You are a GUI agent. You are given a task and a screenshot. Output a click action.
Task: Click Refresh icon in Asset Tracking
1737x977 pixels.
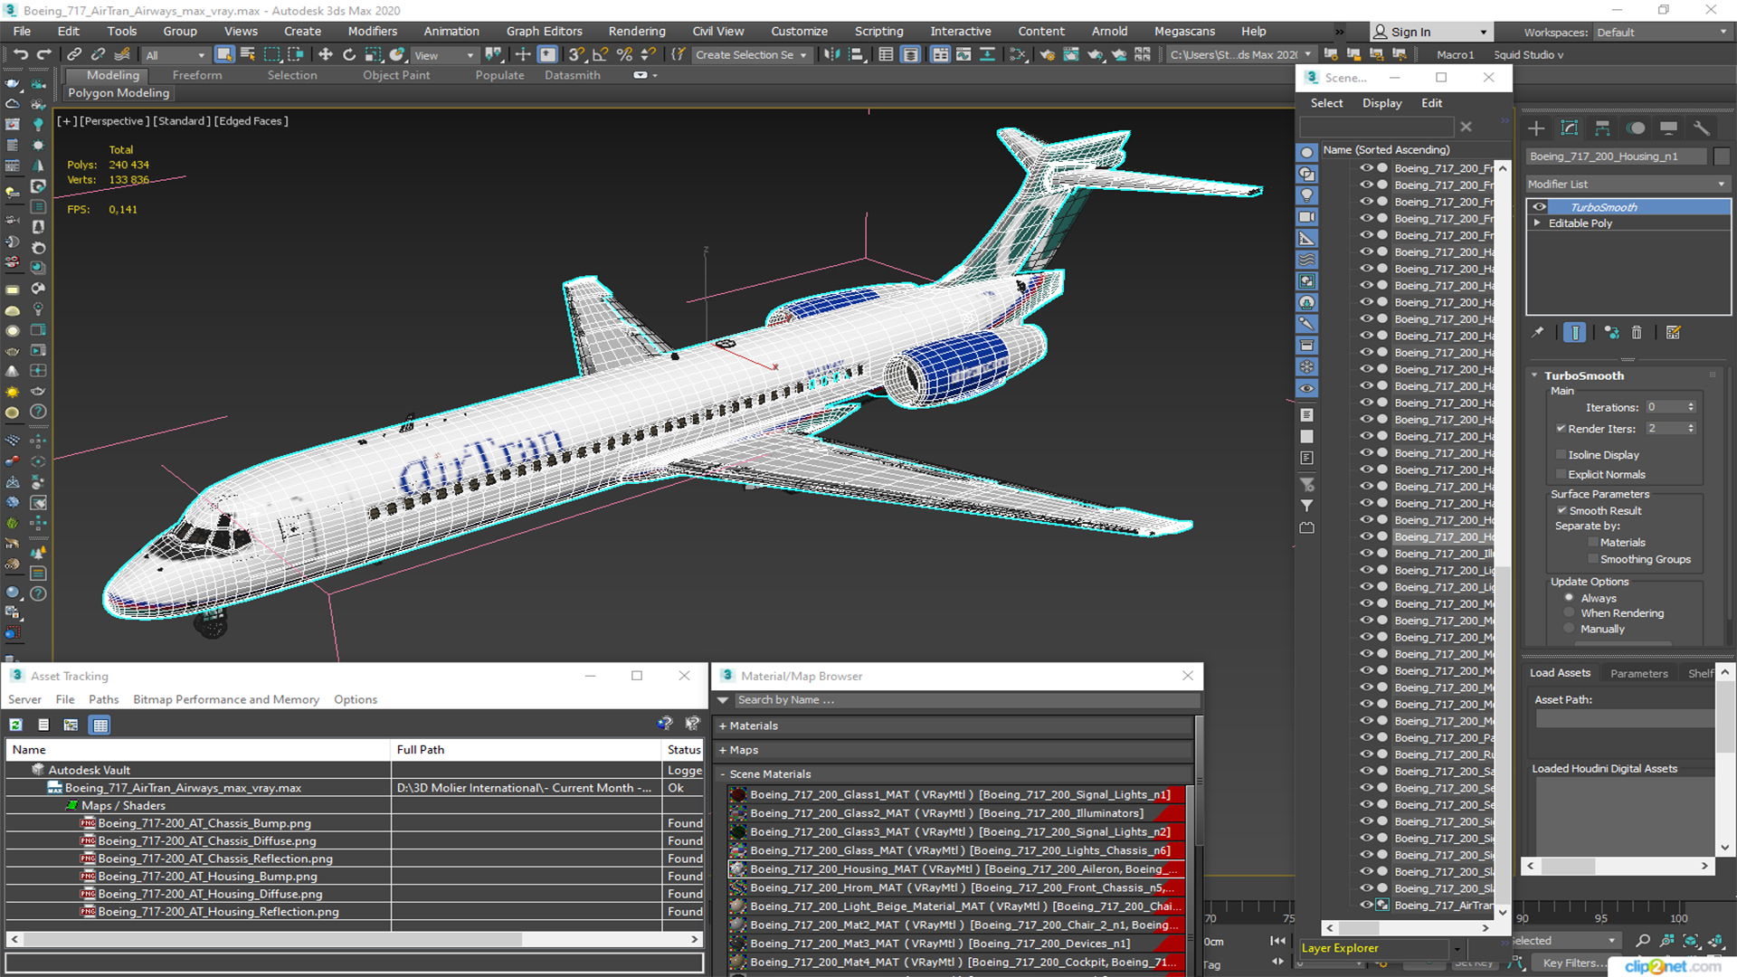(x=15, y=725)
